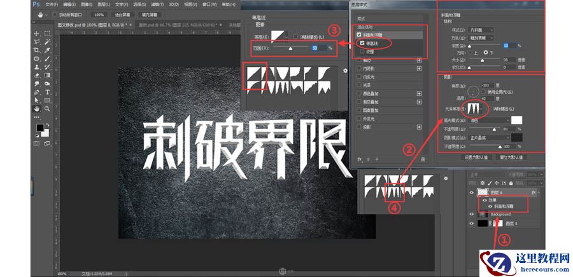Select the Pen tool

(x=36, y=92)
